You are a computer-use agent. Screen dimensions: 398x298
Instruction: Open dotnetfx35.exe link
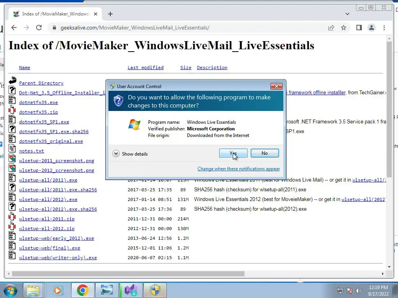pos(38,102)
